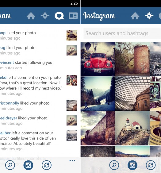This screenshot has height=173, width=161.
Task: Tap the refresh icon on right bottom bar
Action: (x=151, y=165)
